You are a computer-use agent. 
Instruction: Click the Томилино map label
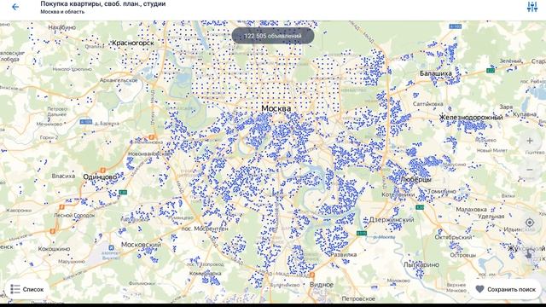click(x=442, y=191)
